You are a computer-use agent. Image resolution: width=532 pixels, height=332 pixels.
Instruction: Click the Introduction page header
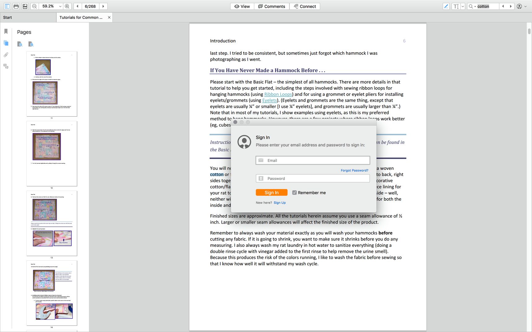pyautogui.click(x=223, y=41)
